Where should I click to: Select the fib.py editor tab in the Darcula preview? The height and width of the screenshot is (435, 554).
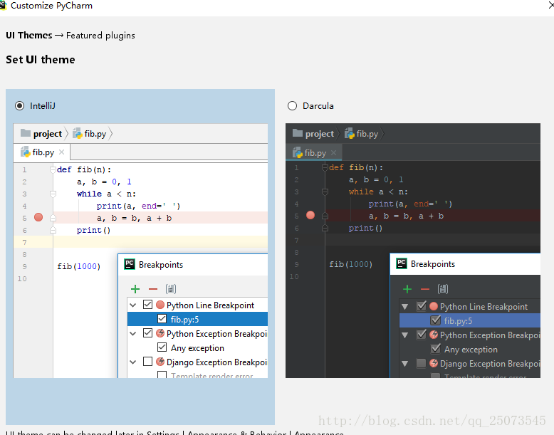(x=314, y=152)
